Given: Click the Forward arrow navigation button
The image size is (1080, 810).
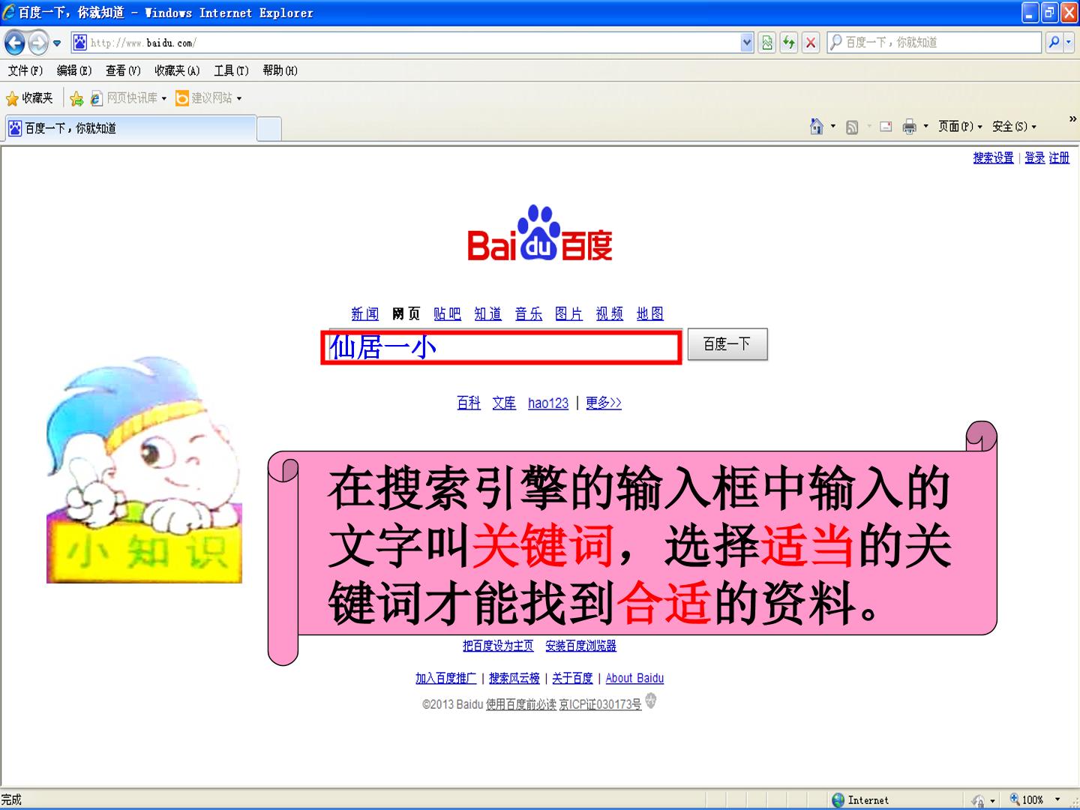Looking at the screenshot, I should [38, 43].
